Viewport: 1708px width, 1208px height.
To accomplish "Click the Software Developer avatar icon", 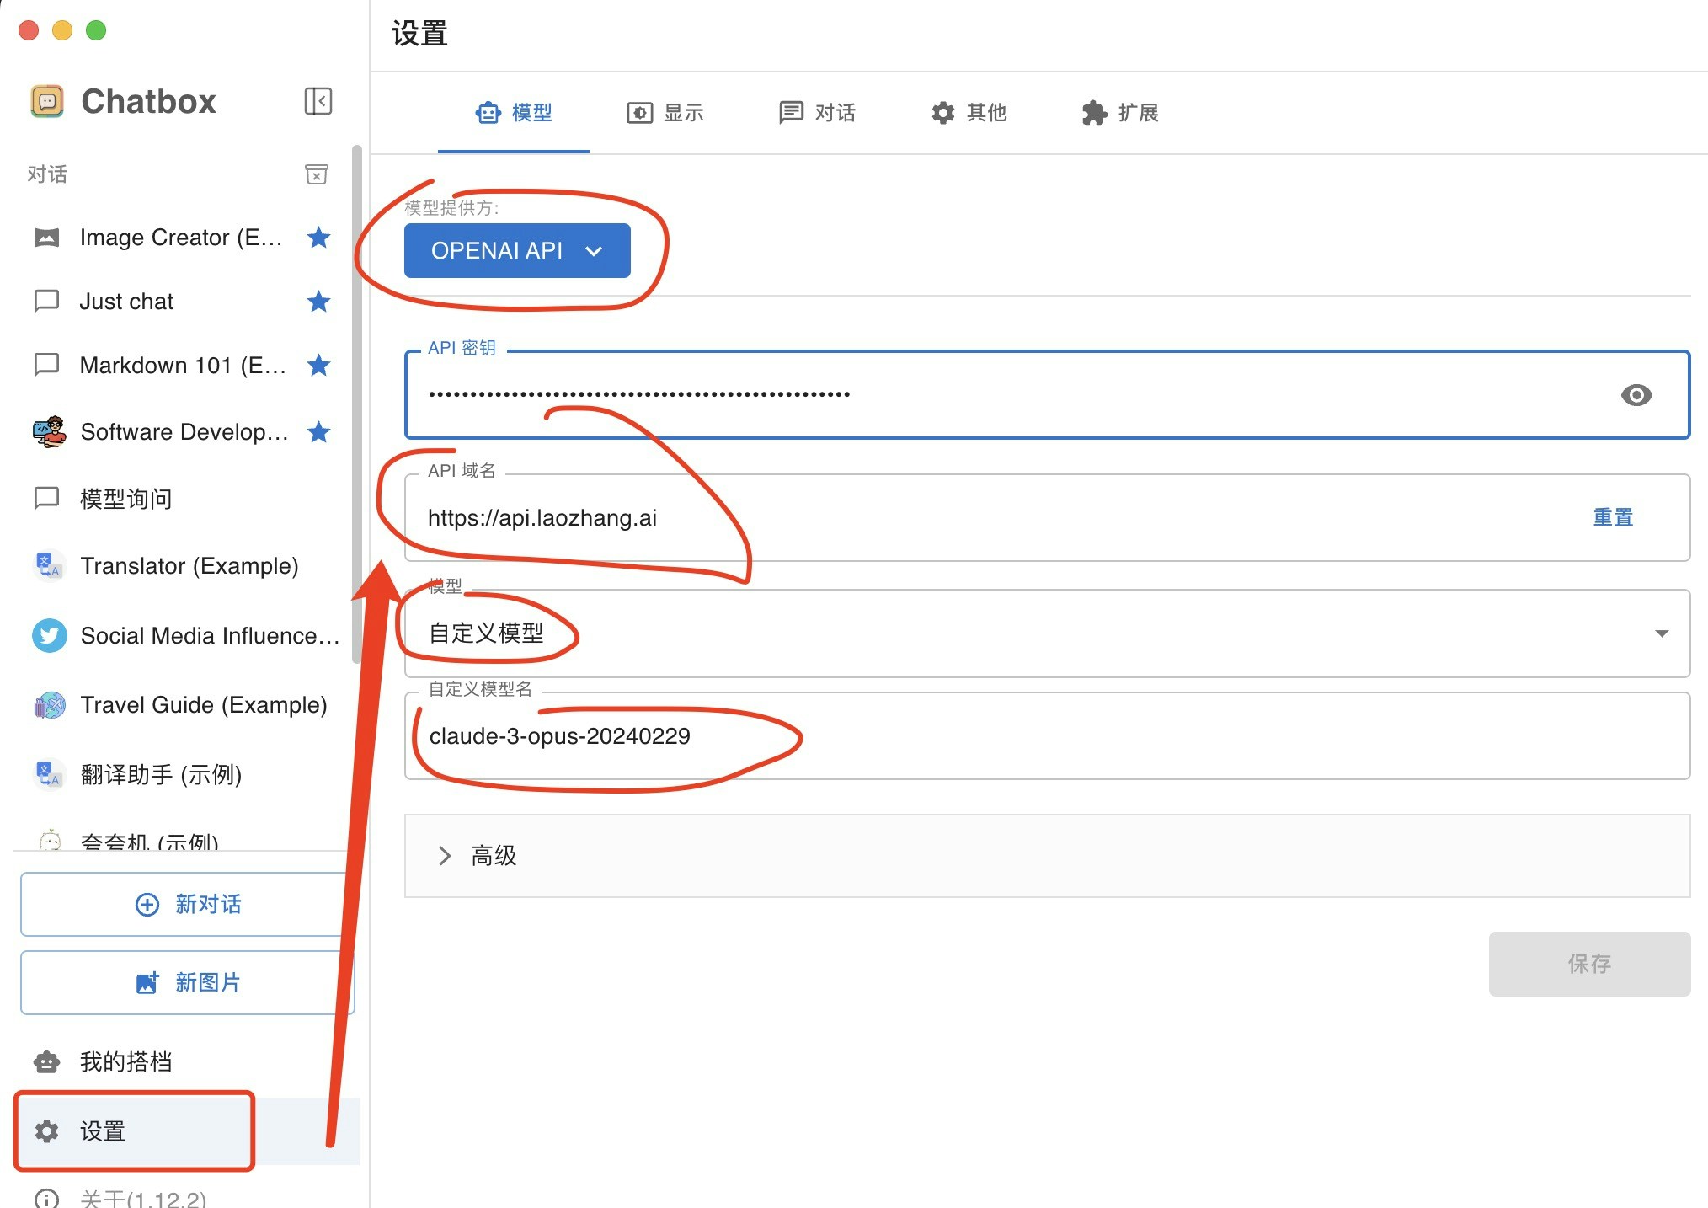I will tap(48, 431).
